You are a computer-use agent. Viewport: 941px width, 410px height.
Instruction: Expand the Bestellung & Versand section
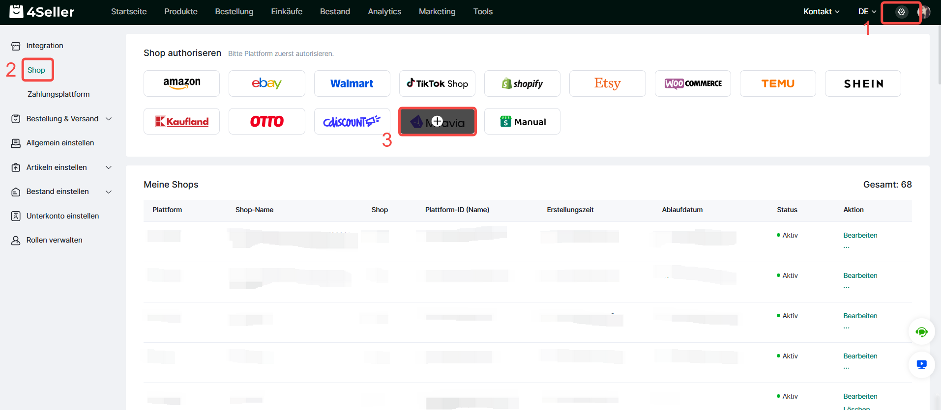pyautogui.click(x=62, y=119)
